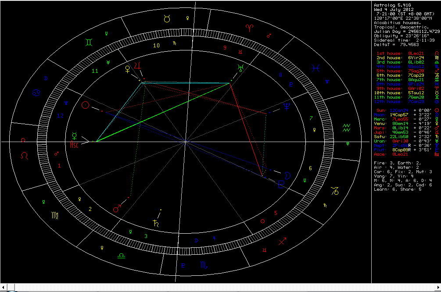Select the yellow Capricorn sign on the outer ring
This screenshot has width=441, height=292.
tap(335, 191)
